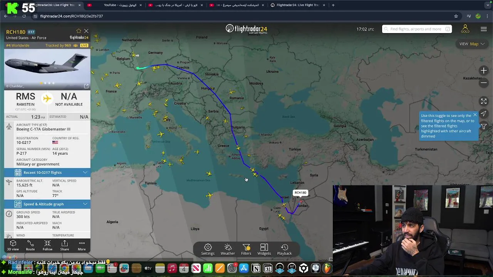Click the Follow aircraft icon
The height and width of the screenshot is (277, 493).
47,245
